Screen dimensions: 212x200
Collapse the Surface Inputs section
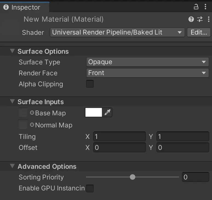[x=12, y=102]
